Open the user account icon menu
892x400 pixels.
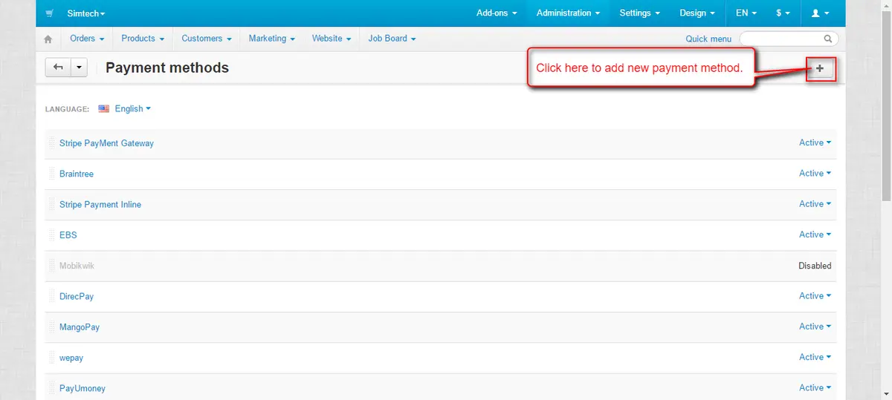point(820,13)
